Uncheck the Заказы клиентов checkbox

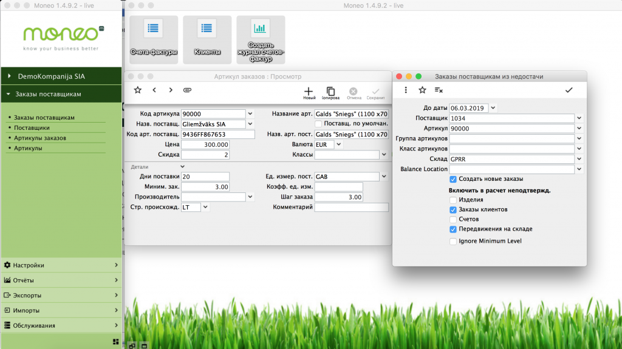453,209
